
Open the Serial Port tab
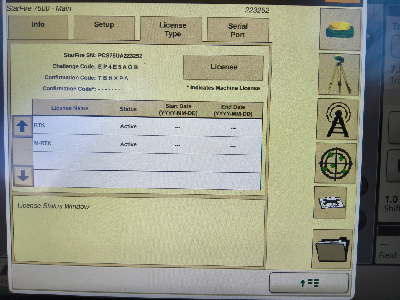tap(238, 30)
